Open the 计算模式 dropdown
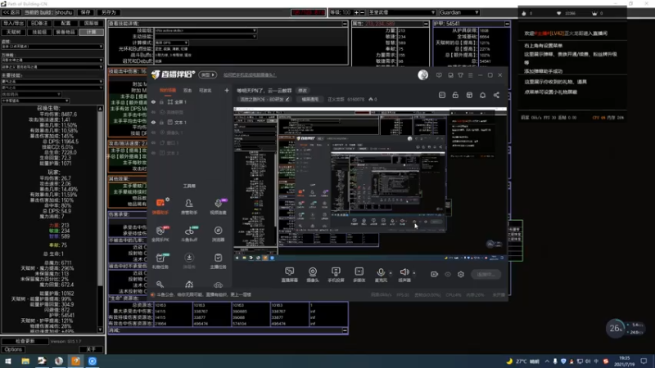 [172, 43]
